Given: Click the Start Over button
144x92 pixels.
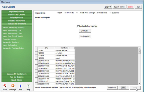Looking at the screenshot, I should click(112, 88).
